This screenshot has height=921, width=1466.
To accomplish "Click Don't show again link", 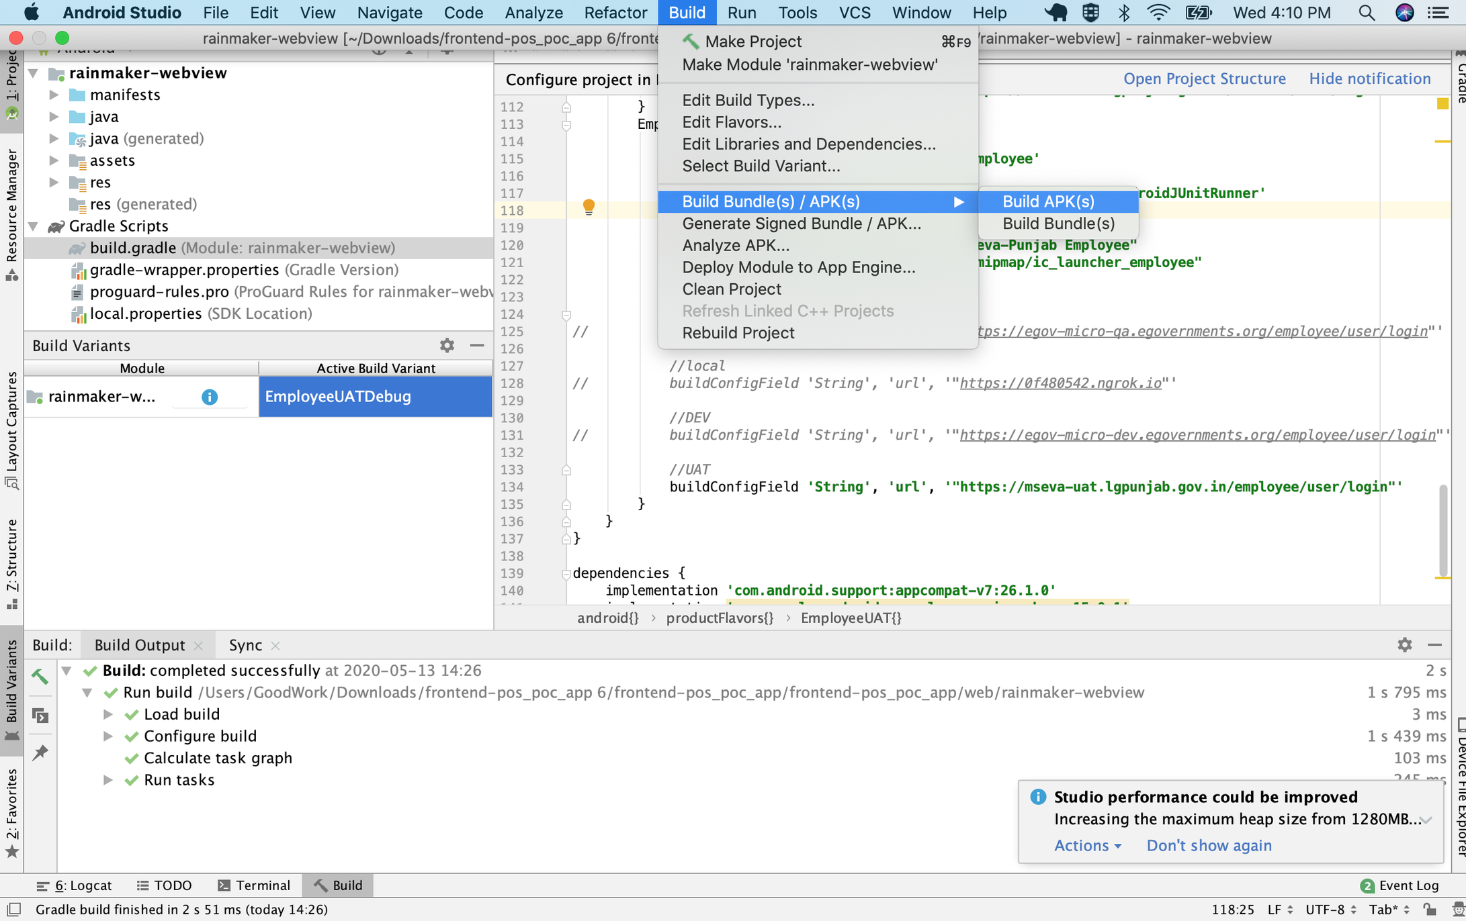I will coord(1208,845).
